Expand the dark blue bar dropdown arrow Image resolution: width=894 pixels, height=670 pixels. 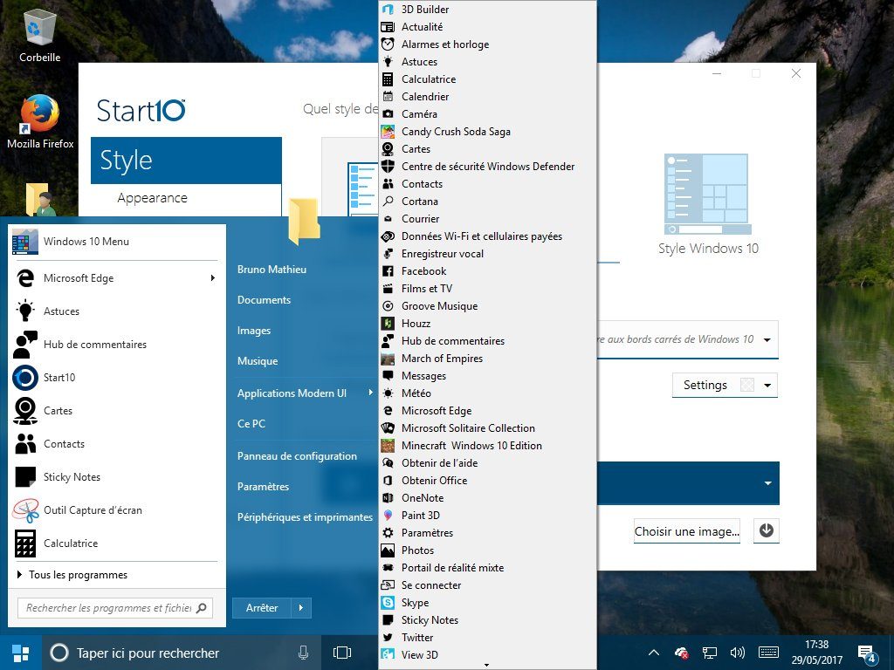pos(768,483)
